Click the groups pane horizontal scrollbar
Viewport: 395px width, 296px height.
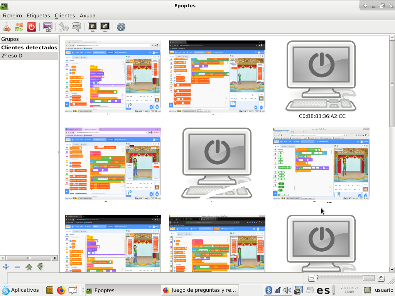pos(29,258)
